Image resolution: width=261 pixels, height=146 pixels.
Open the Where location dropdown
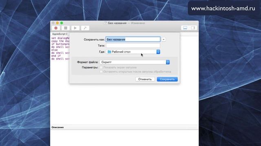coord(133,52)
